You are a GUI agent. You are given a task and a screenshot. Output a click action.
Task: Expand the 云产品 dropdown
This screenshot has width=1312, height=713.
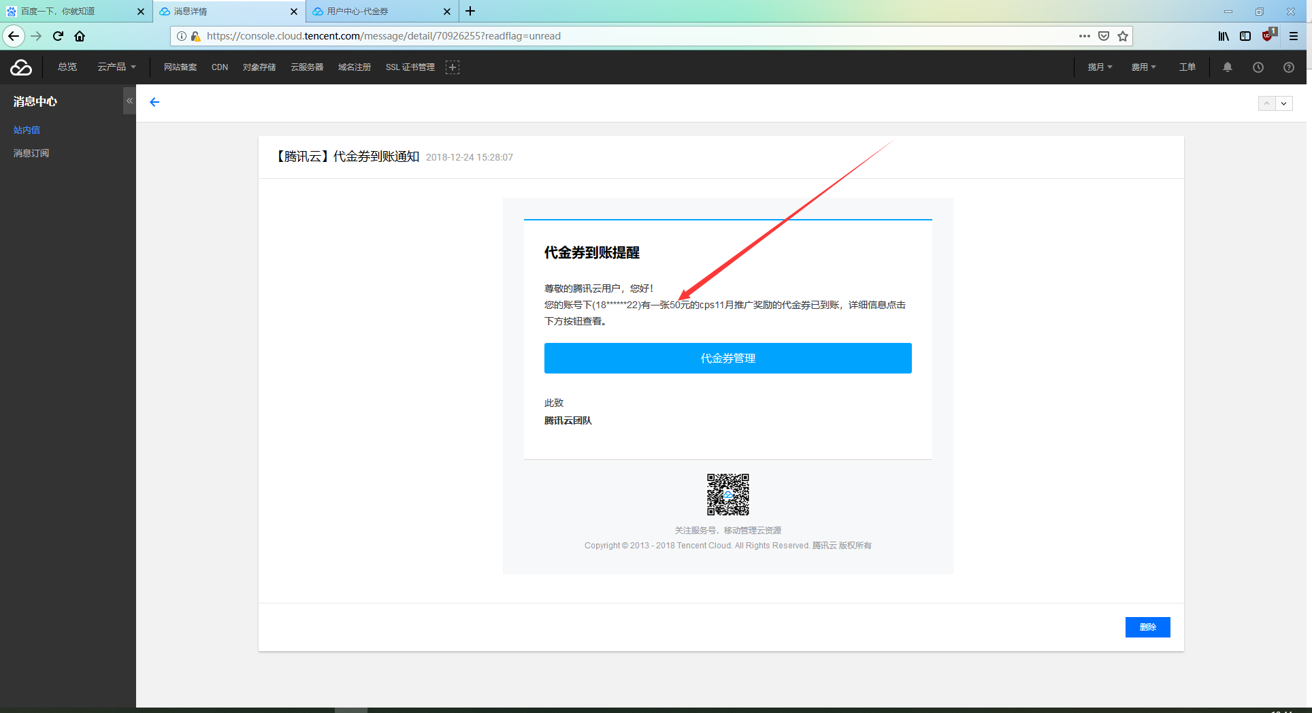tap(116, 67)
